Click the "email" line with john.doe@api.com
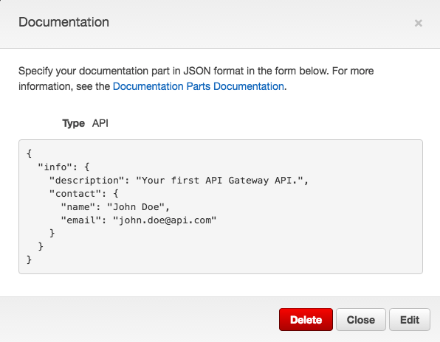Viewport: 440px width, 342px height. point(139,220)
